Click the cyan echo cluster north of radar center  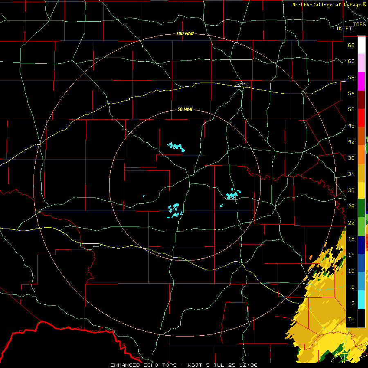(176, 147)
